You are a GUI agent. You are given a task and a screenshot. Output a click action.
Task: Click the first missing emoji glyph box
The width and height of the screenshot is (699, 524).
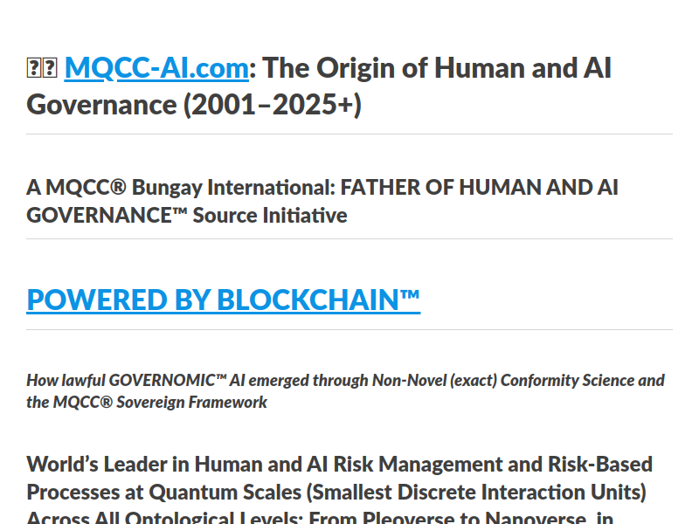(x=34, y=68)
